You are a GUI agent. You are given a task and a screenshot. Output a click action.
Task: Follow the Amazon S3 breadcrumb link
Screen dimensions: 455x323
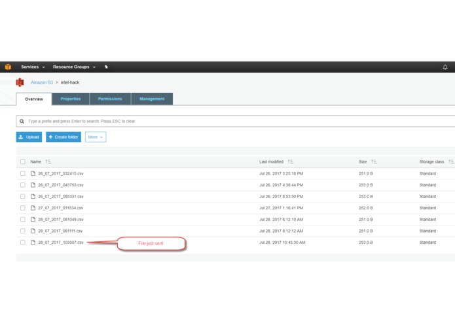[x=42, y=82]
